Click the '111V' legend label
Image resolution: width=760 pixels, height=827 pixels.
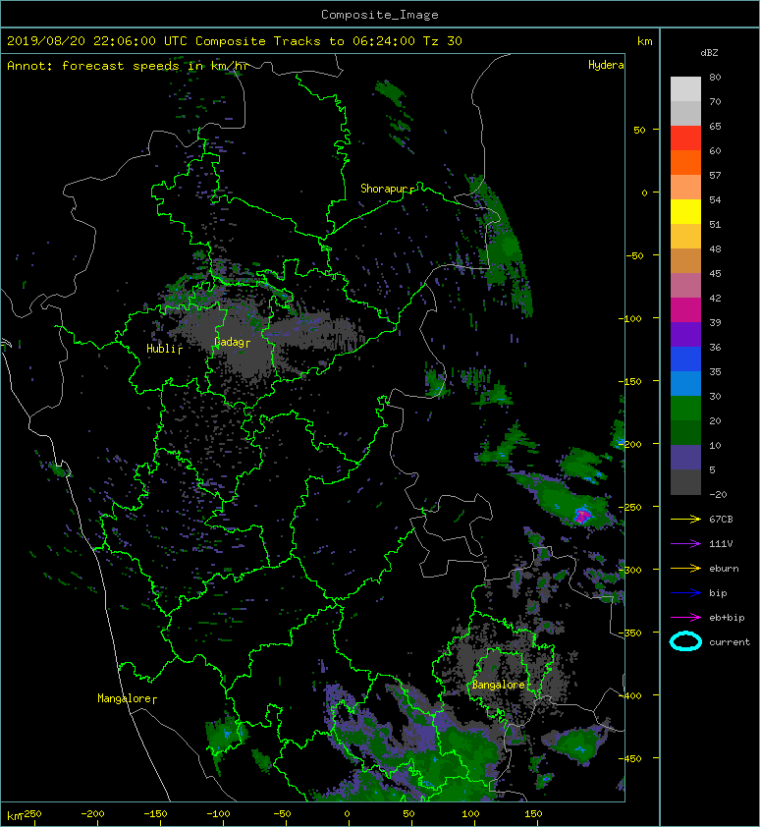click(x=721, y=544)
